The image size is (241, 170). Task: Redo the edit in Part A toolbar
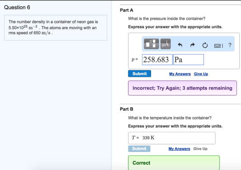(x=192, y=45)
